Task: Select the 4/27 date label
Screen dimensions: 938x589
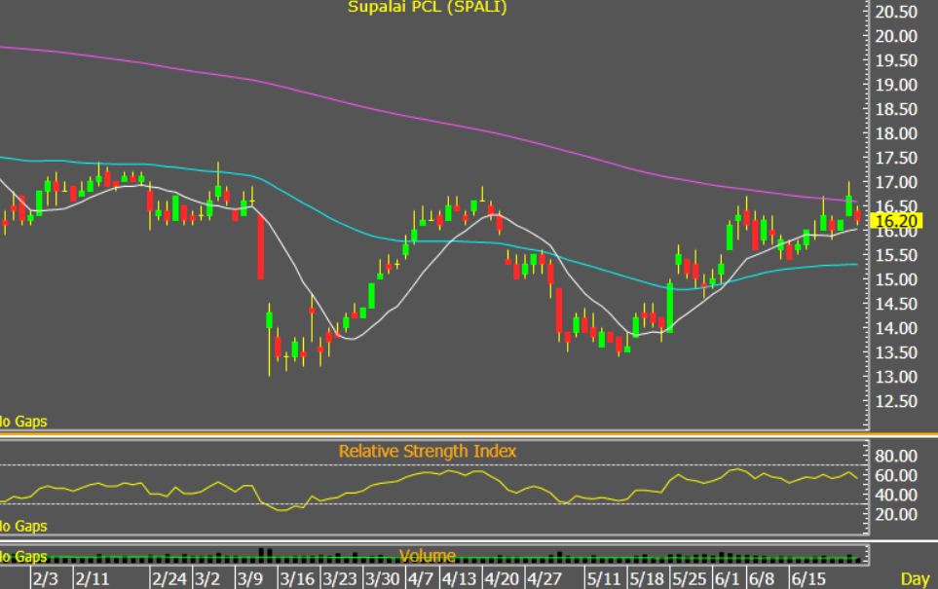Action: [x=544, y=579]
